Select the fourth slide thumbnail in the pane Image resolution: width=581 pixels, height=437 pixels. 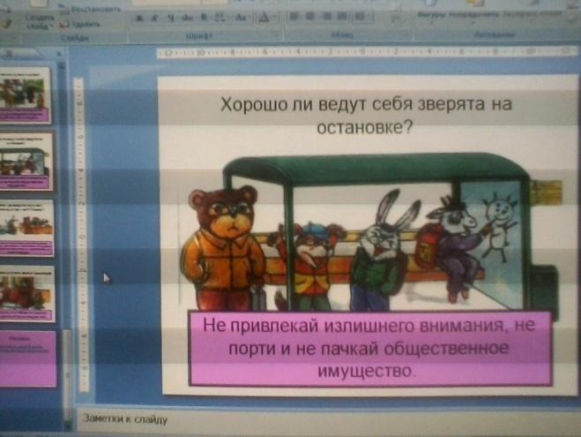point(27,293)
